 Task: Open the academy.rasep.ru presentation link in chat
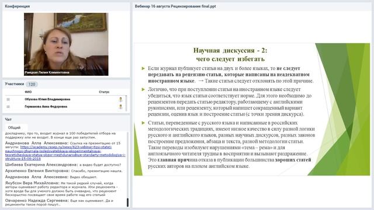click(65, 153)
